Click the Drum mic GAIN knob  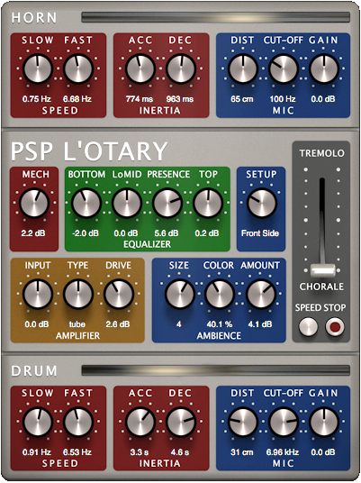click(x=324, y=423)
